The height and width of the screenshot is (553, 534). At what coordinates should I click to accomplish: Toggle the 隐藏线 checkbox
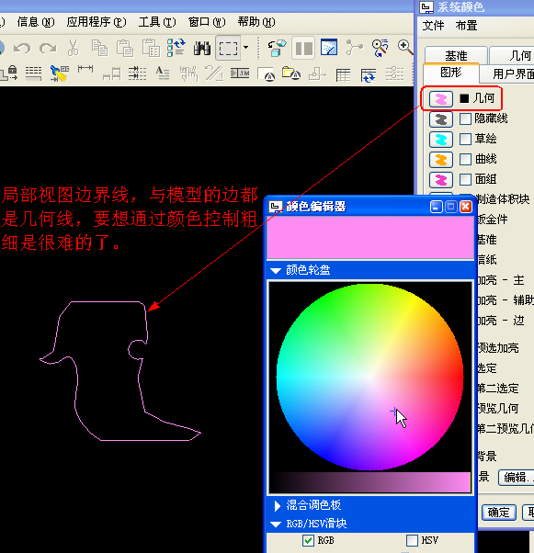(x=466, y=118)
